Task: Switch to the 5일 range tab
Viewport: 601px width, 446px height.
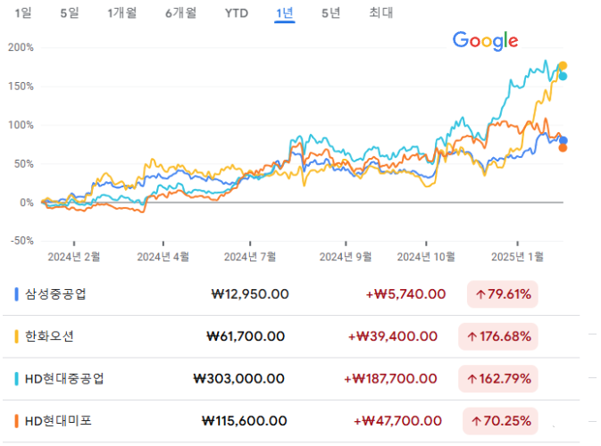Action: tap(69, 12)
